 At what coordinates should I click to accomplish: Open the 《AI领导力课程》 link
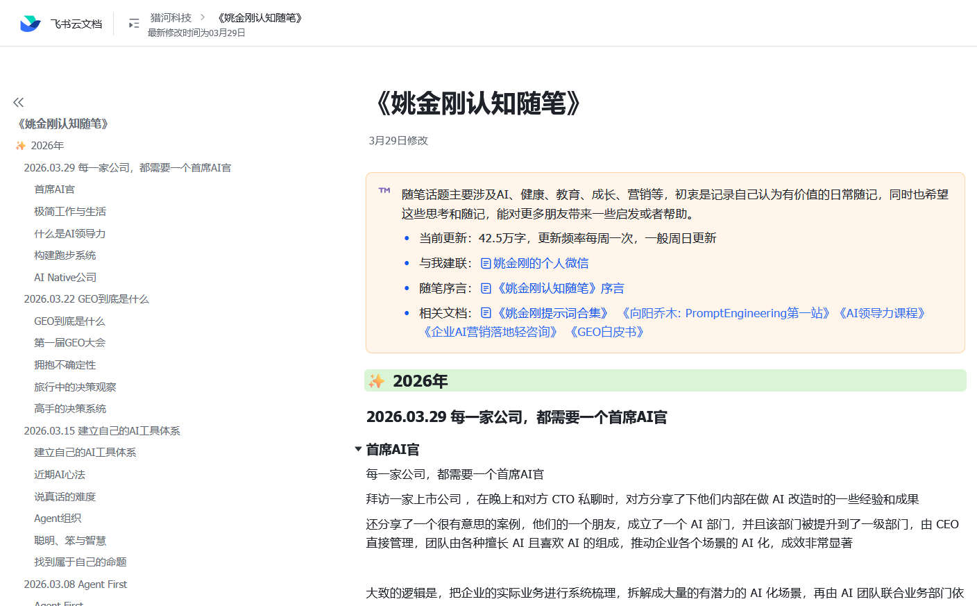coord(881,313)
